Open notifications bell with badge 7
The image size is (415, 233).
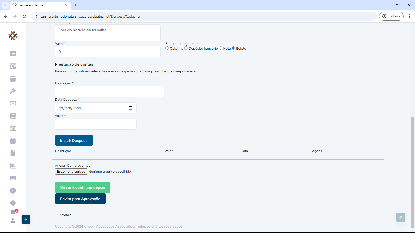tap(13, 212)
